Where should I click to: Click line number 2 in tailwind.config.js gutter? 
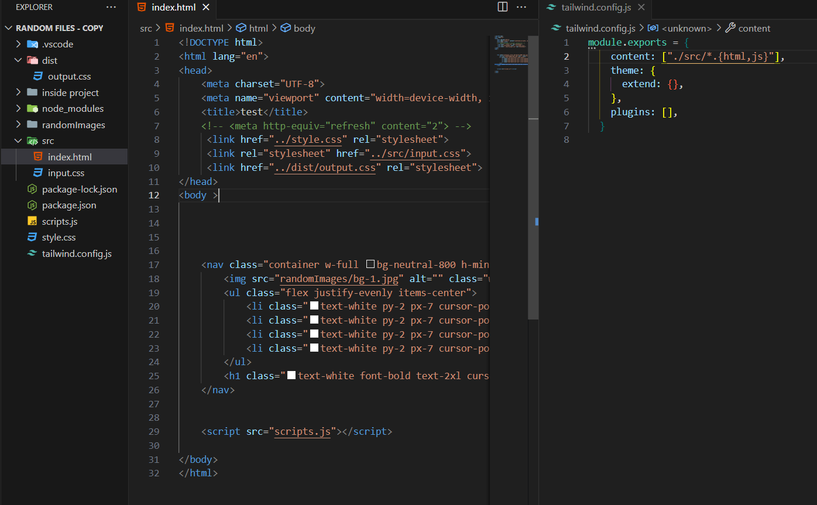[567, 56]
